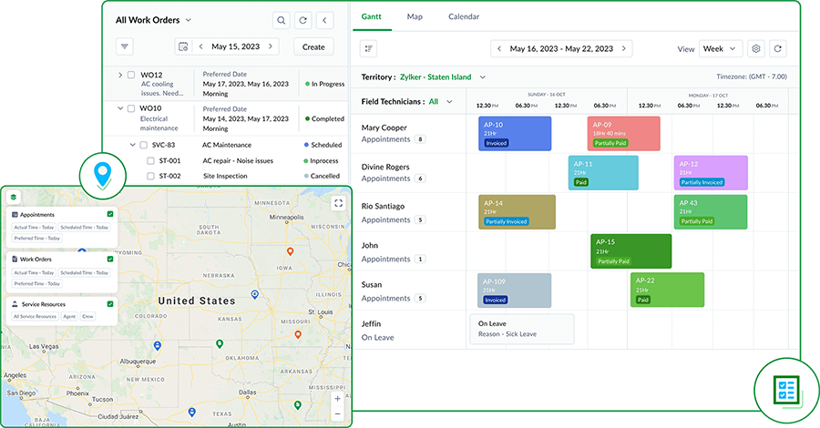Switch to the Map tab
820x428 pixels.
[415, 16]
